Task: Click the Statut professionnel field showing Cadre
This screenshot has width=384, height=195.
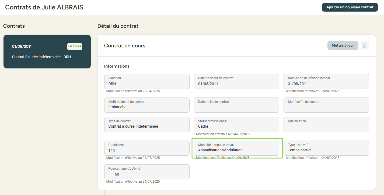Action: coord(236,124)
